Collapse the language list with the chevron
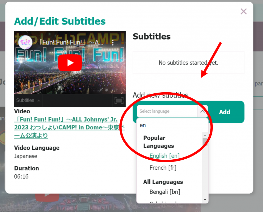Image resolution: width=263 pixels, height=212 pixels. (x=203, y=112)
